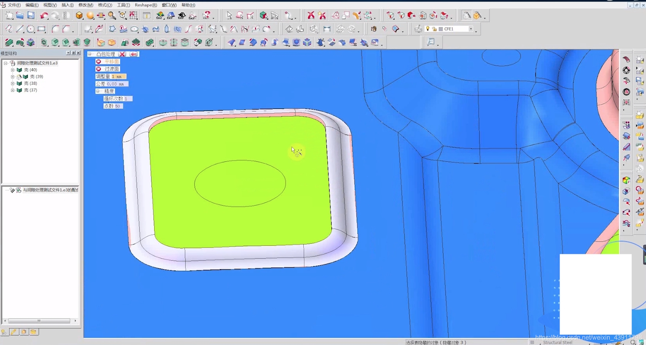Screen dimensions: 646x345
Task: Open the table grid icon in toolbar
Action: 146,16
